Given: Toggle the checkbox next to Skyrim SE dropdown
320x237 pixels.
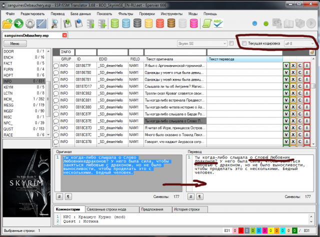Looking at the screenshot, I should 231,43.
